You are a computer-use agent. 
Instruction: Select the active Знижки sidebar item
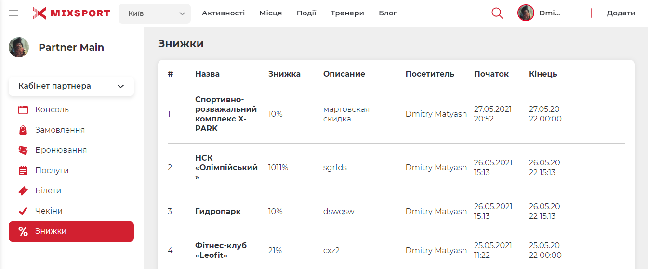coord(71,231)
